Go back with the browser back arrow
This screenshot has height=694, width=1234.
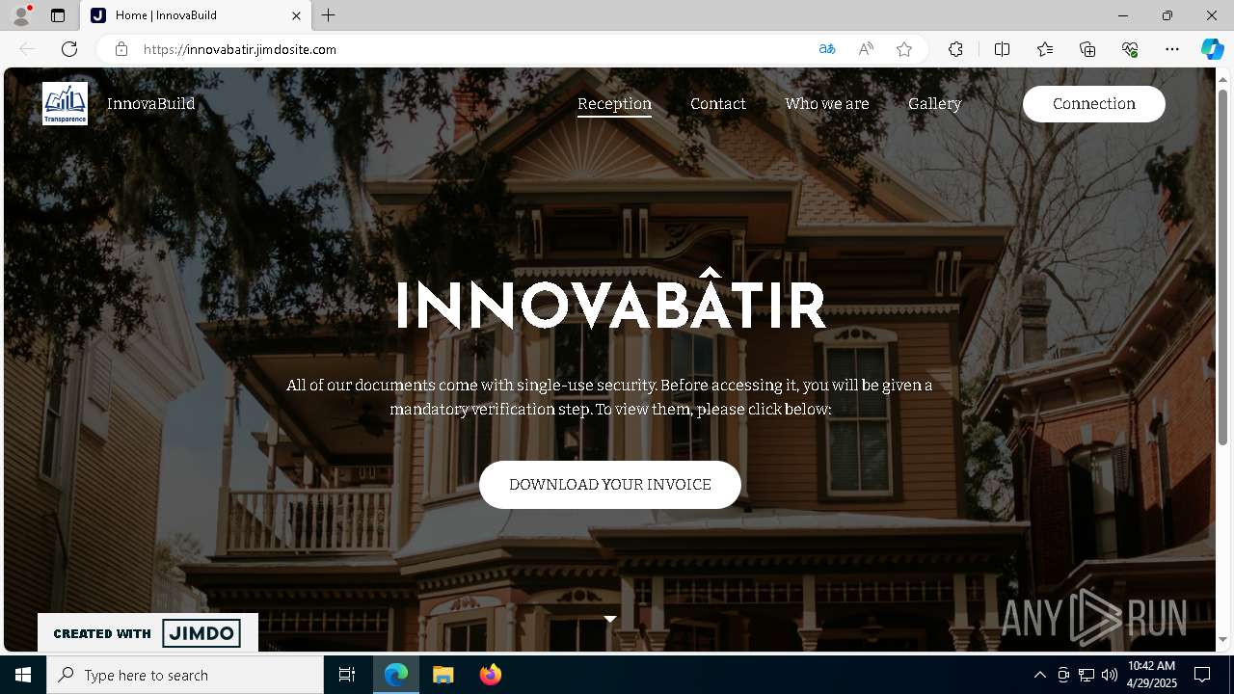[27, 49]
